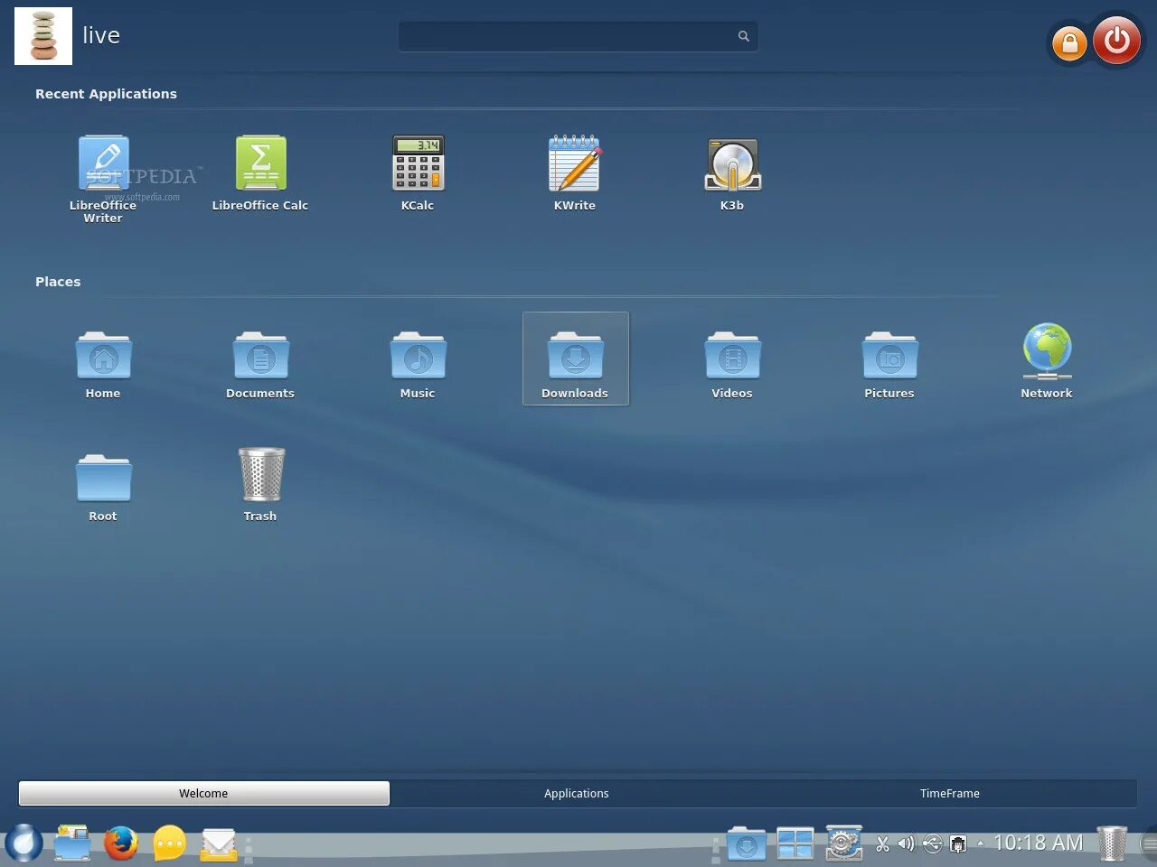
Task: Click the 'live' user name
Action: click(101, 35)
